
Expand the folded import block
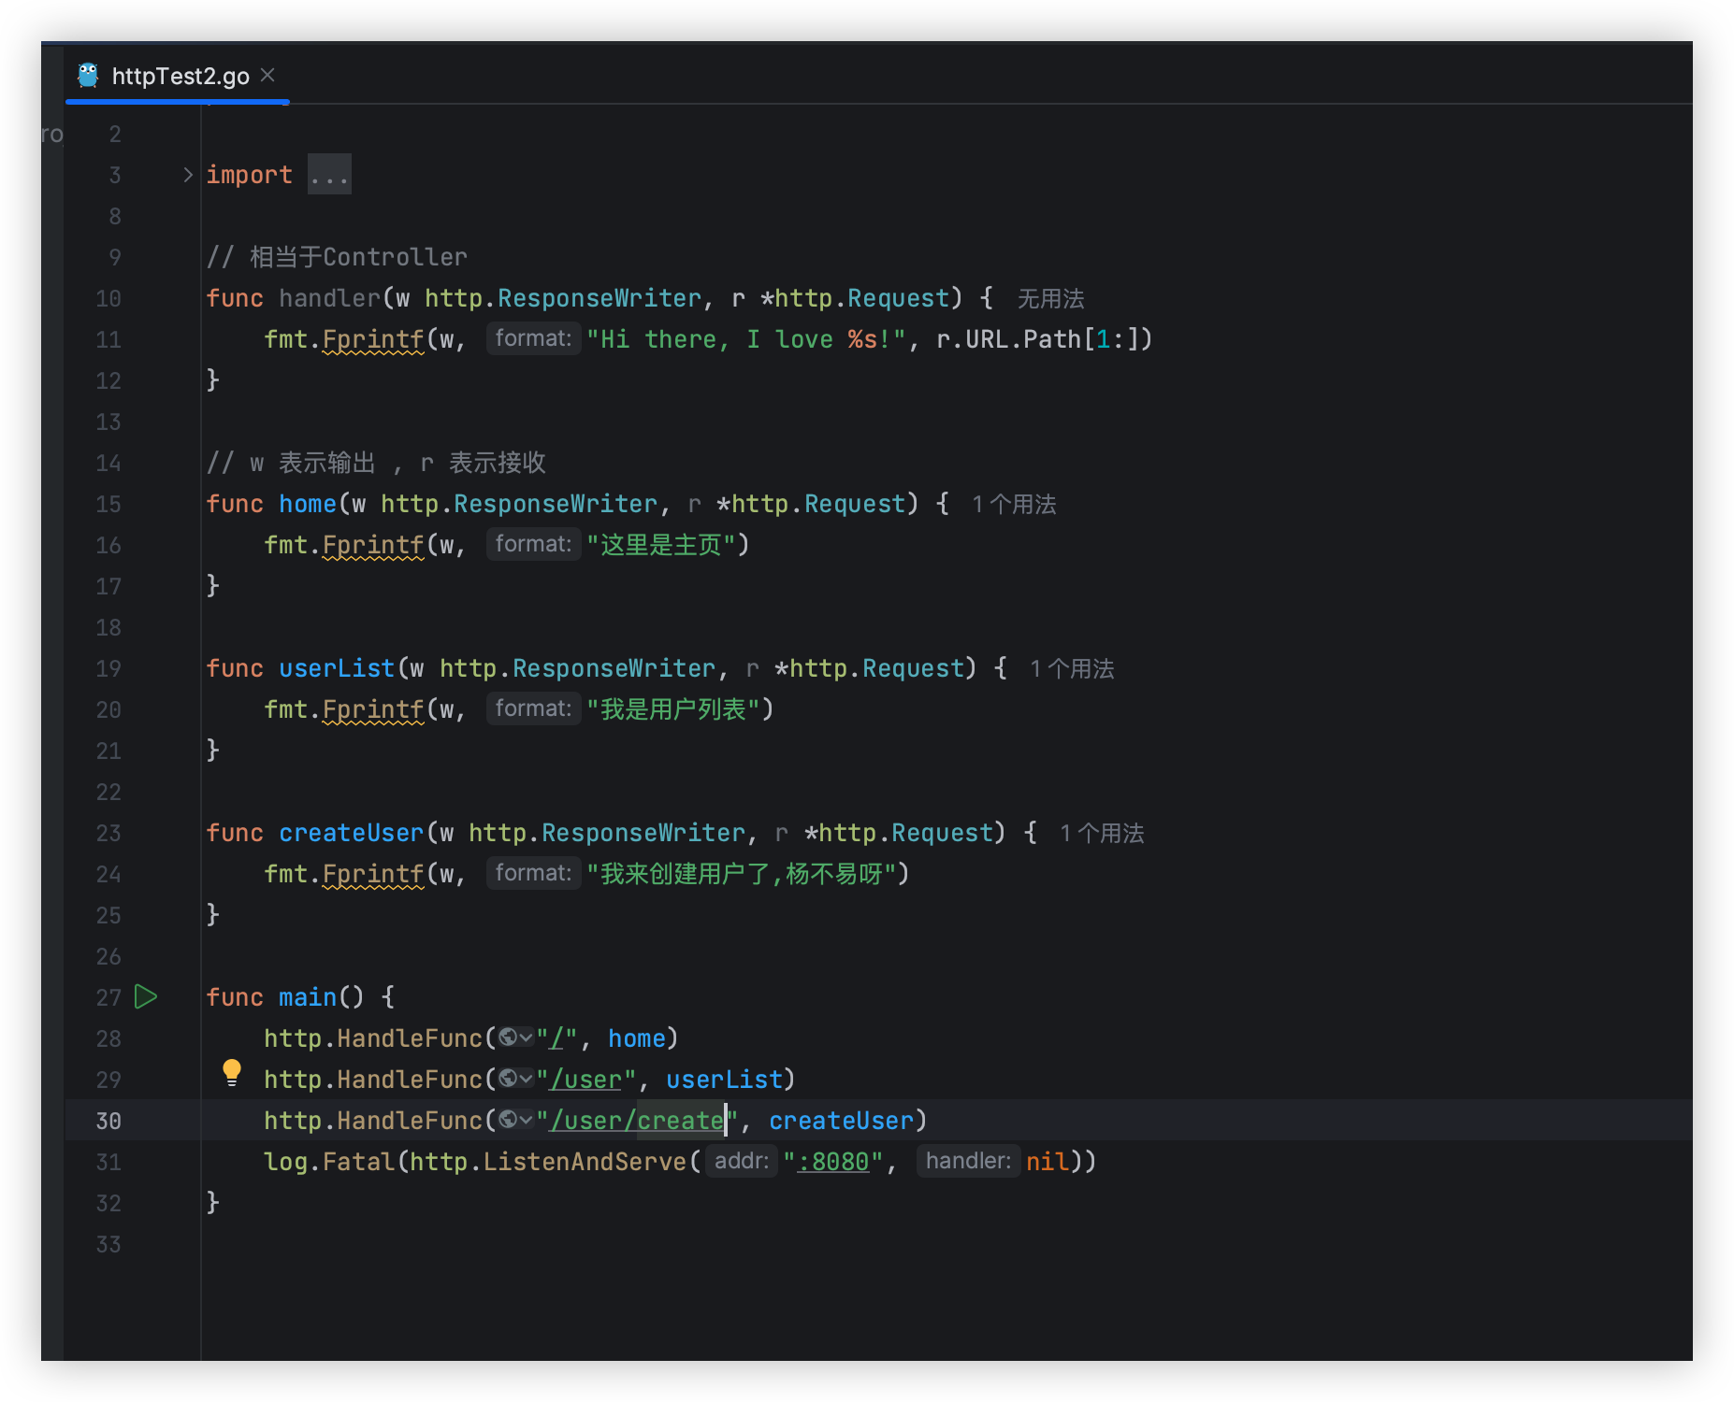coord(187,175)
